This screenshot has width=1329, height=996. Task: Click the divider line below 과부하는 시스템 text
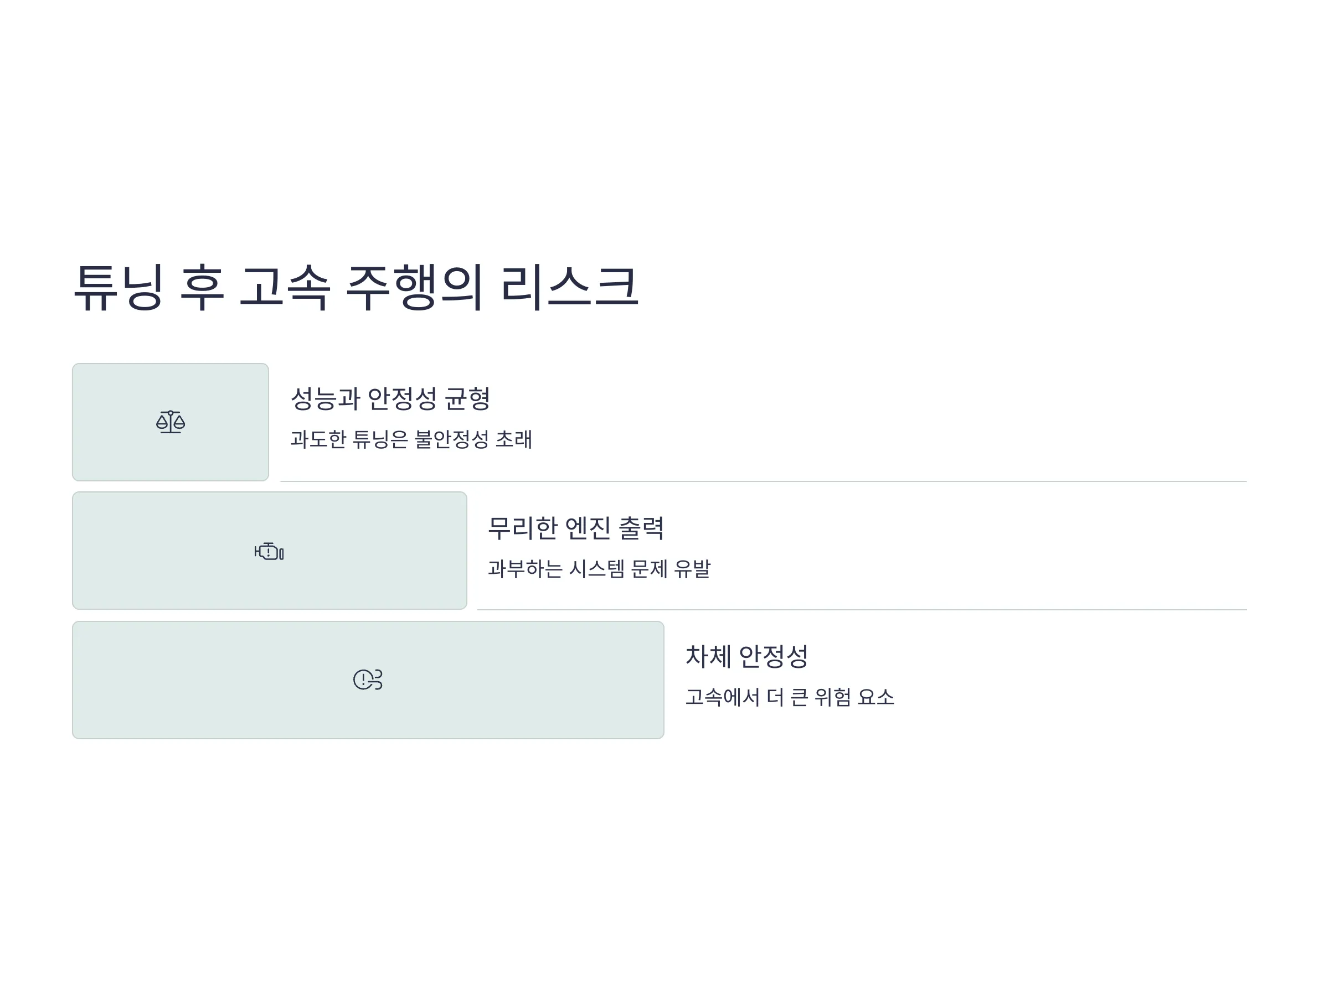pyautogui.click(x=862, y=610)
